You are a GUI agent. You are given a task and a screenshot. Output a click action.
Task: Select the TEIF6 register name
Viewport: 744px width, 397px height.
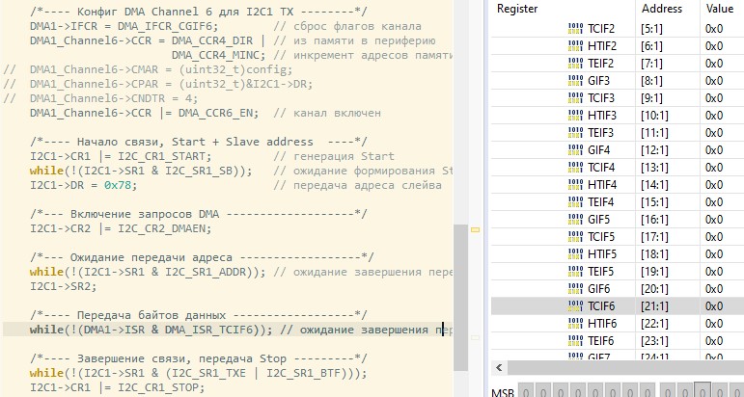click(x=601, y=340)
